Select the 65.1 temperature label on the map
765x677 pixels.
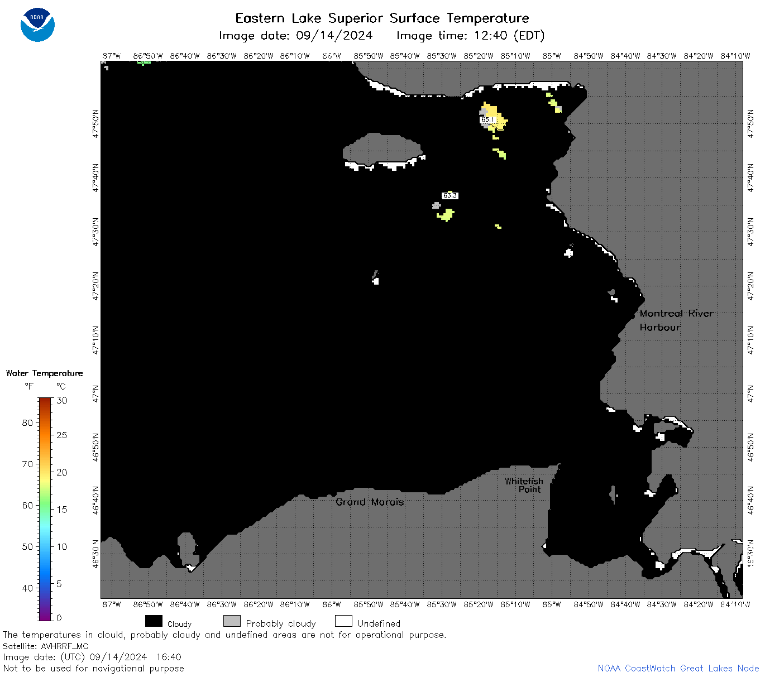(x=487, y=120)
